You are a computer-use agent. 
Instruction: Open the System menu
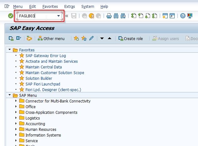coord(88,6)
